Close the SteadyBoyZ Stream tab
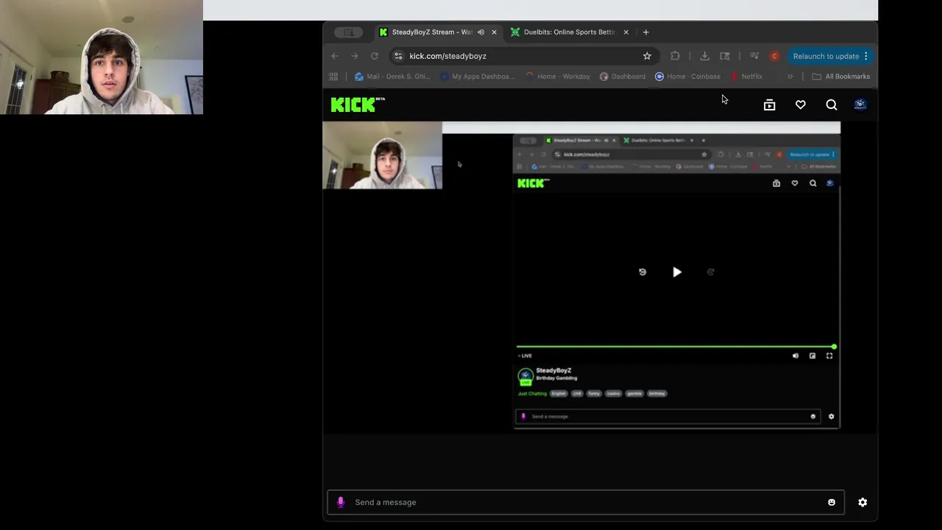Screen dimensions: 942x530 pos(494,32)
